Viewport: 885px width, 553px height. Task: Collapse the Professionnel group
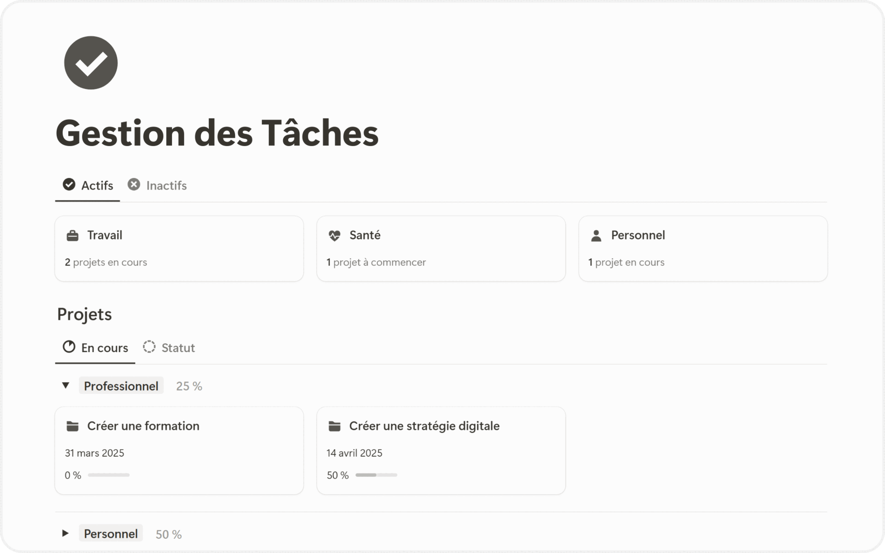[x=65, y=385]
